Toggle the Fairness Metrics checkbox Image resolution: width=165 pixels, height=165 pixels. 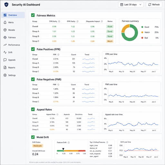pos(33,15)
